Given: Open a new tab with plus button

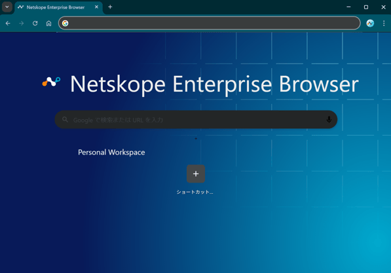Looking at the screenshot, I should click(x=110, y=7).
